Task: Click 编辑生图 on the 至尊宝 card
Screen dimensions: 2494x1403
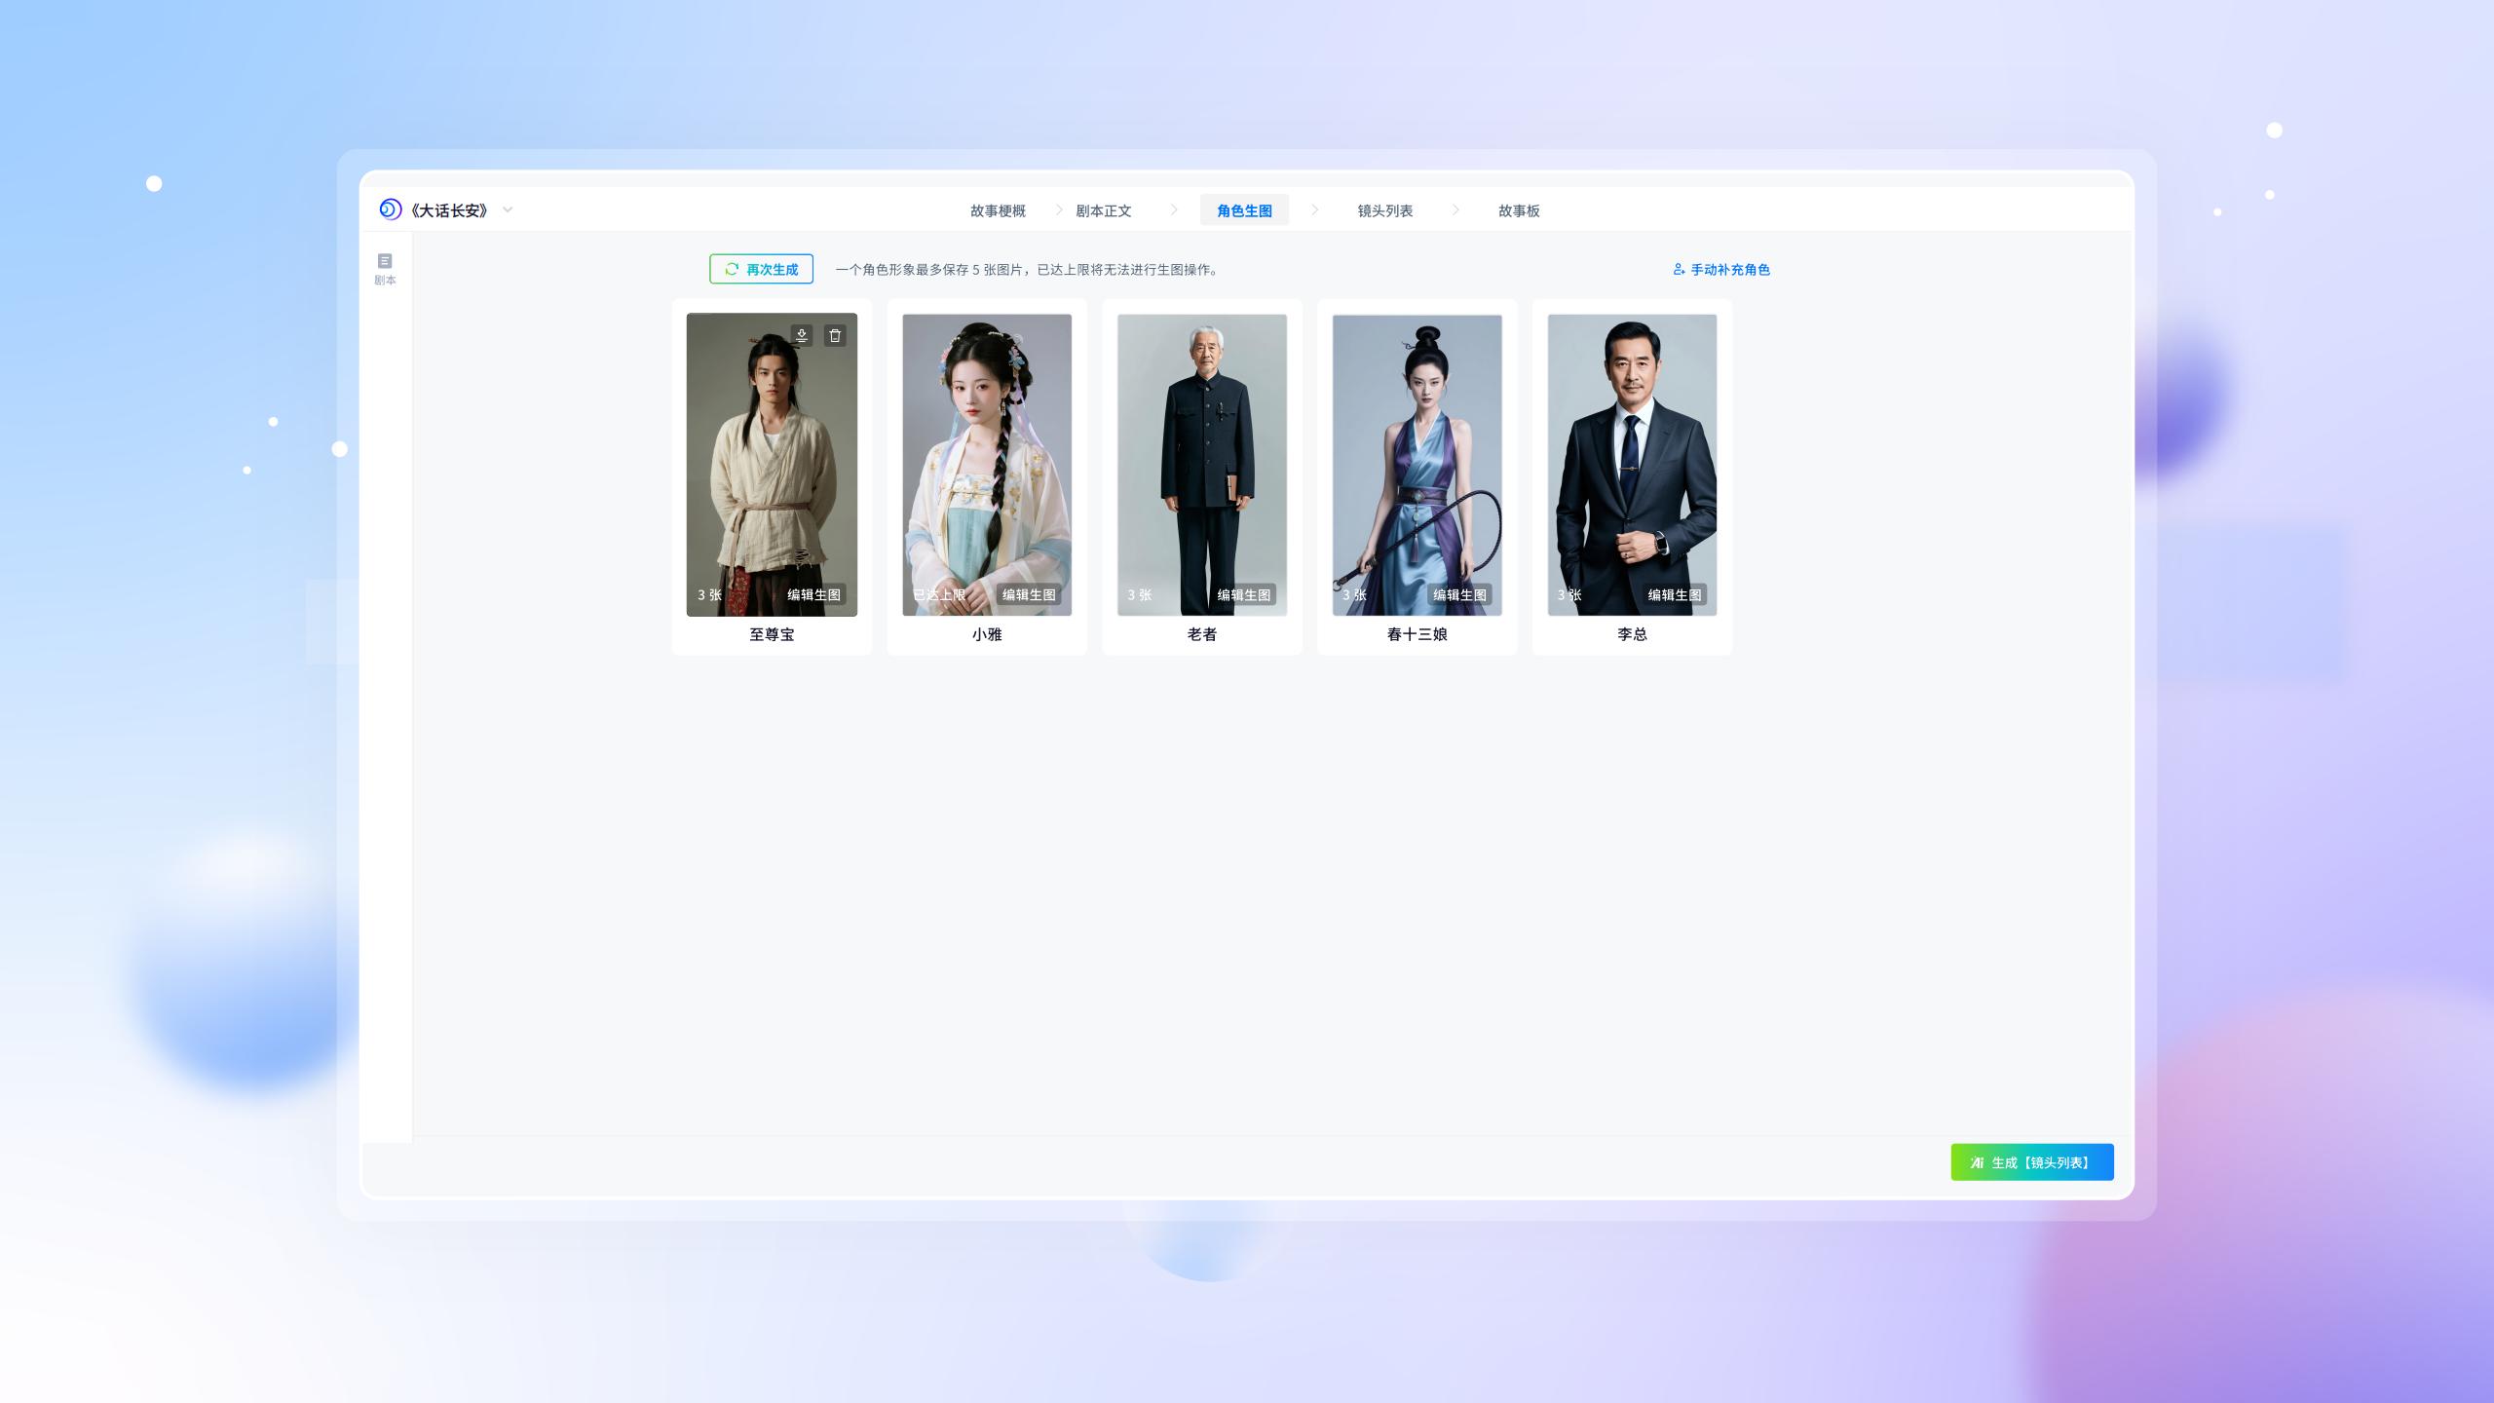Action: click(x=813, y=594)
